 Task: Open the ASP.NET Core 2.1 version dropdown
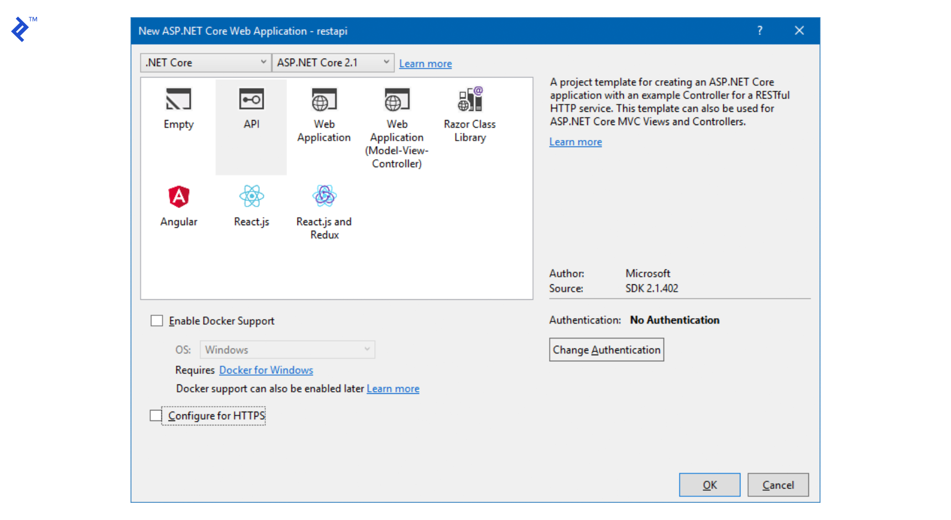333,63
